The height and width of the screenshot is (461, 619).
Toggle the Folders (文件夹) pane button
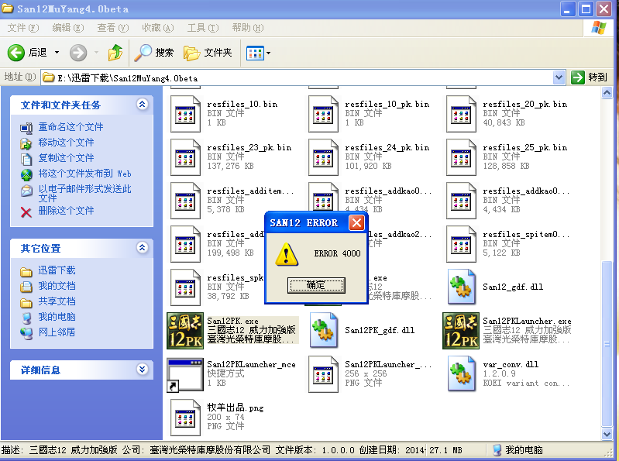click(208, 53)
